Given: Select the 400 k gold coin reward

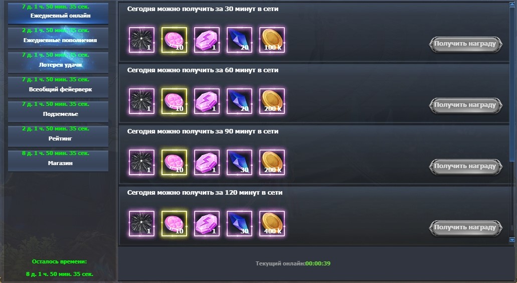Looking at the screenshot, I should [x=272, y=224].
